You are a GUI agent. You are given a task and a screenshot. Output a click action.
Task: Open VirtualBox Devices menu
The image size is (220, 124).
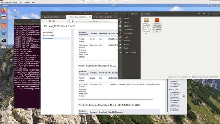pos(27,2)
